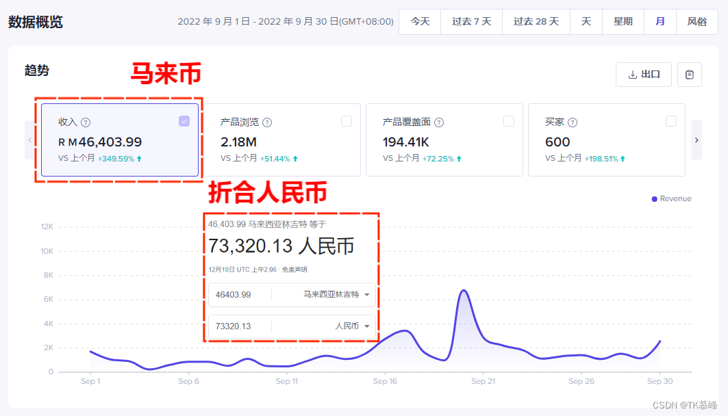Viewport: 728px width, 416px height.
Task: Click the 今天 date filter button
Action: coord(420,21)
